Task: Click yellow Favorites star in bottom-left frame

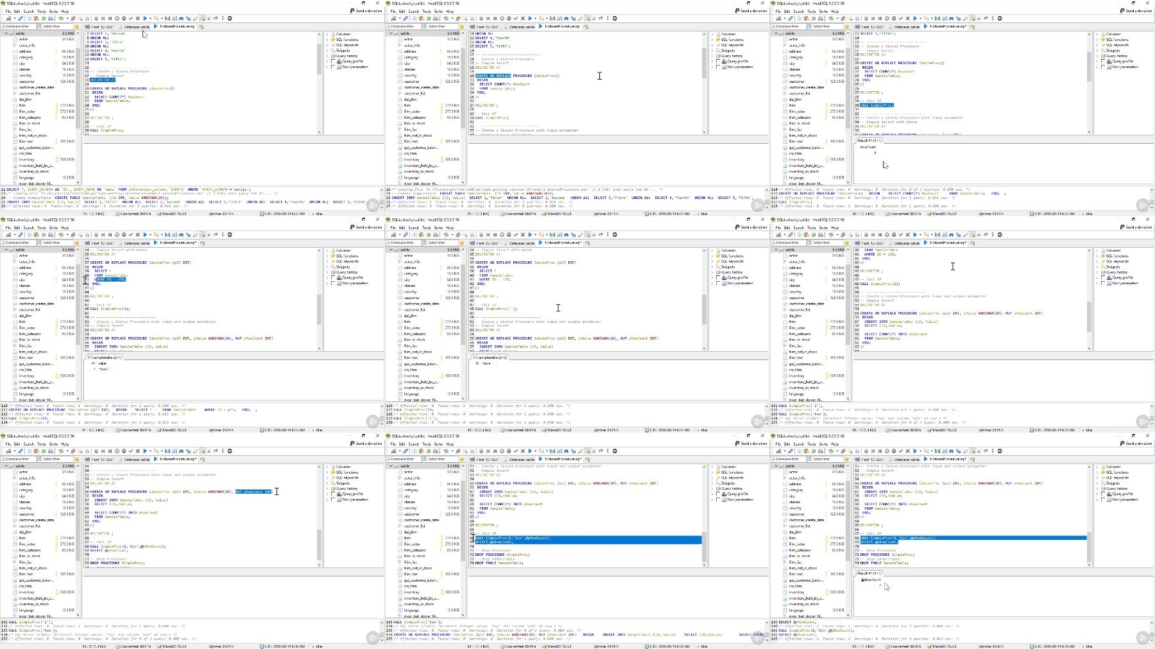Action: click(77, 460)
